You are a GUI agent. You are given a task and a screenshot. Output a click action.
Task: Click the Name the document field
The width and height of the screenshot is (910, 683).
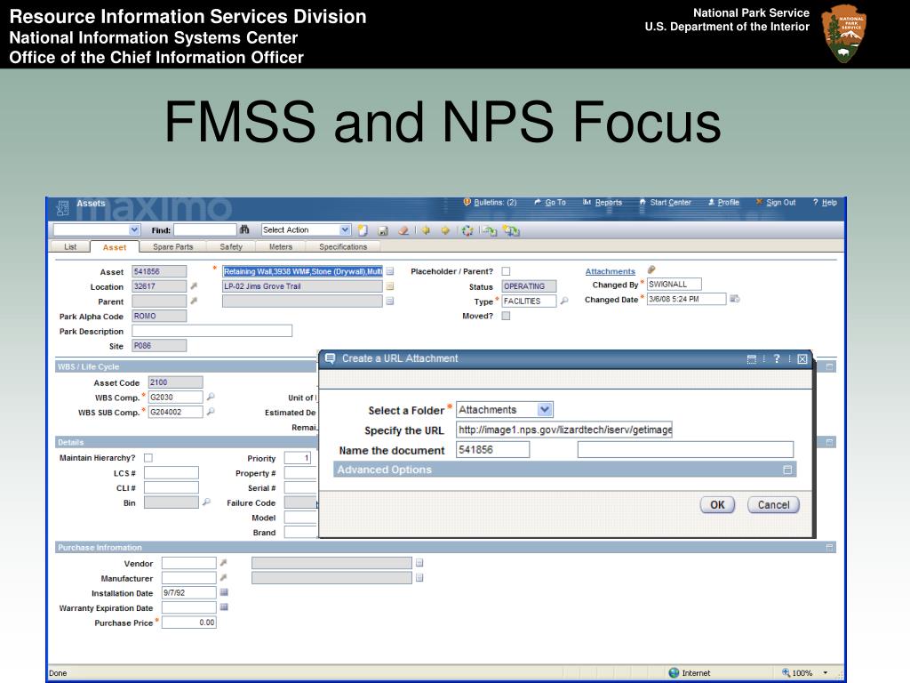492,449
